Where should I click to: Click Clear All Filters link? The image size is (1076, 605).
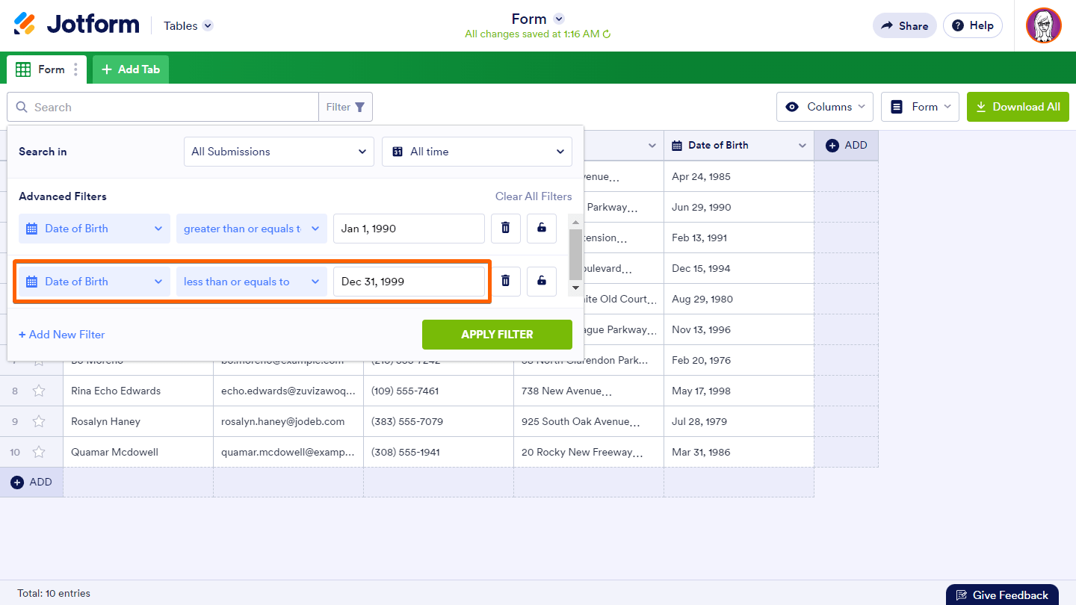(x=534, y=196)
